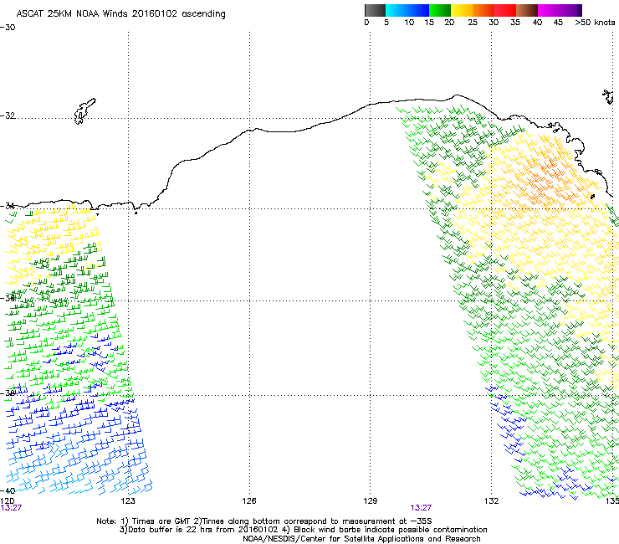Click the '126' longitude axis label
This screenshot has height=544, width=619.
coord(249,501)
